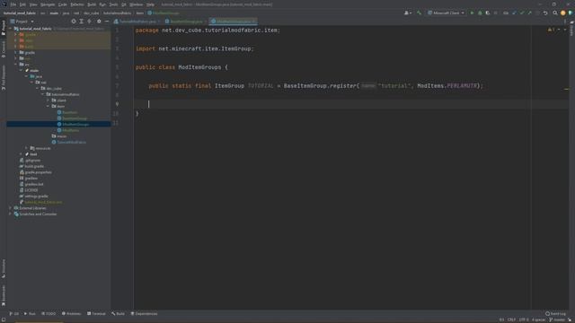The height and width of the screenshot is (323, 575).
Task: Start debugging with the bug icon
Action: [x=480, y=13]
